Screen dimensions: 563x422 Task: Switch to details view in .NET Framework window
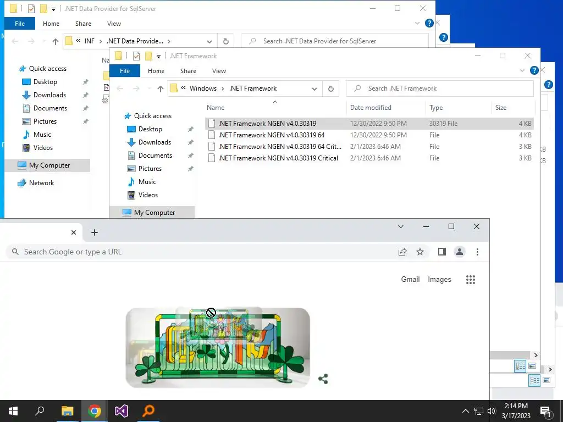tap(520, 366)
